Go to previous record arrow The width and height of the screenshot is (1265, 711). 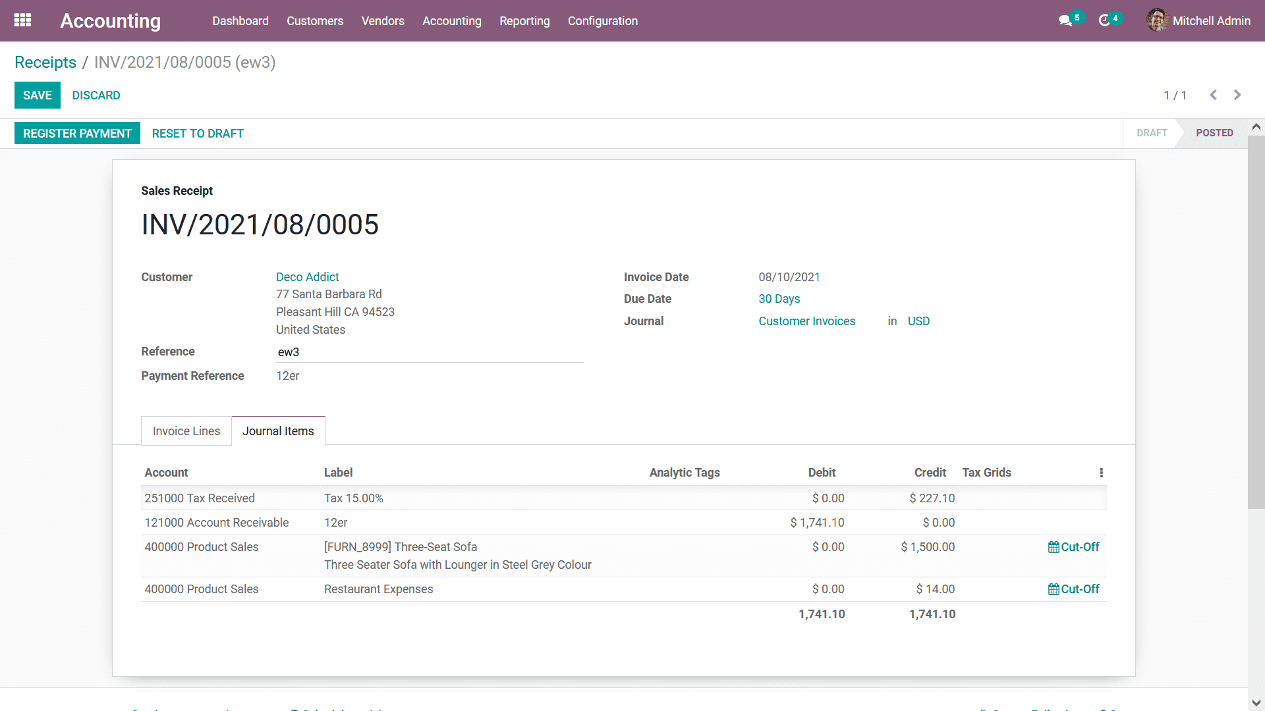(x=1213, y=95)
